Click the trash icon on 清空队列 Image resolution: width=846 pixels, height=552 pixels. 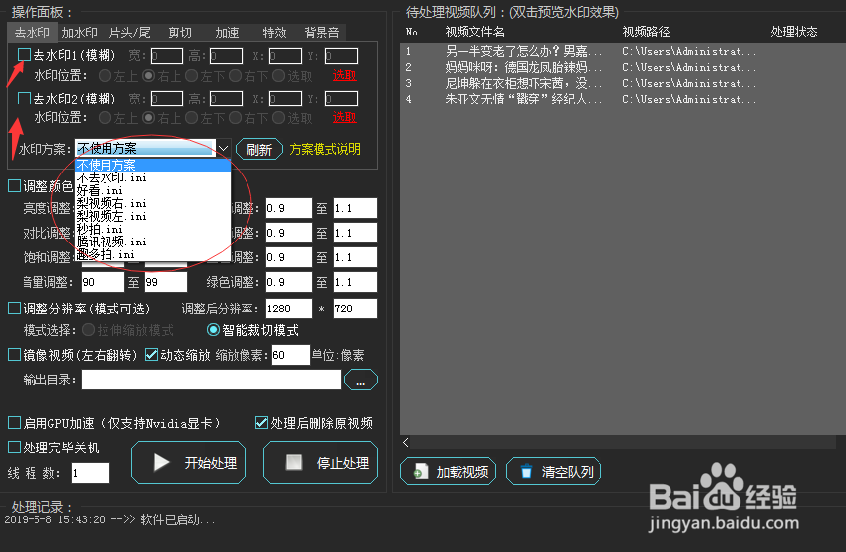pos(527,472)
